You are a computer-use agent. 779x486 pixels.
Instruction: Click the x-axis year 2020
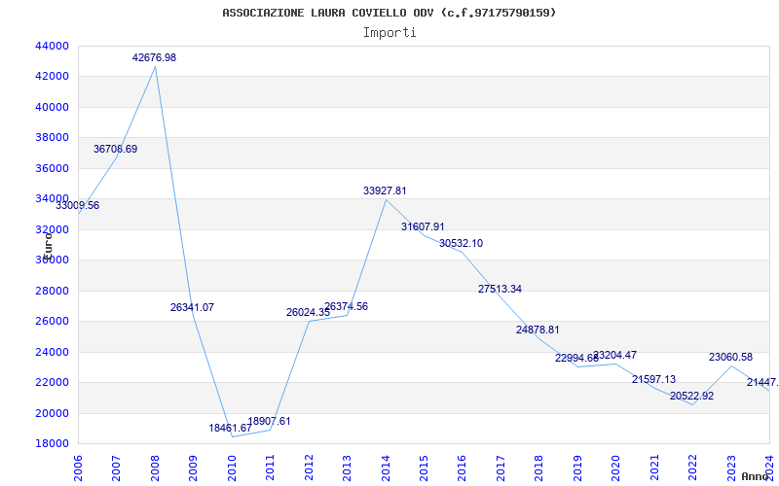tap(616, 469)
